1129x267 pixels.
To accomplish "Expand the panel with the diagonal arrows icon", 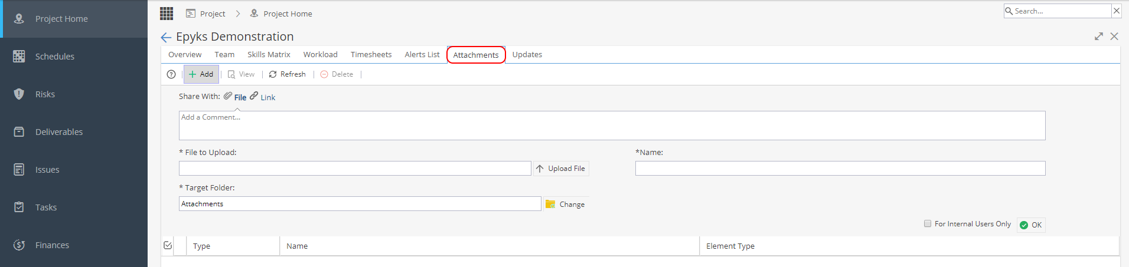I will tap(1099, 37).
